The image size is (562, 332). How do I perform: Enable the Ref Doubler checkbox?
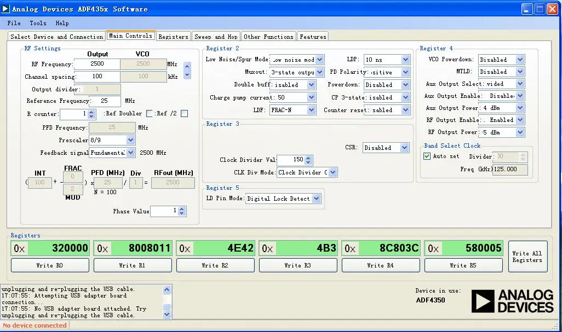click(149, 114)
